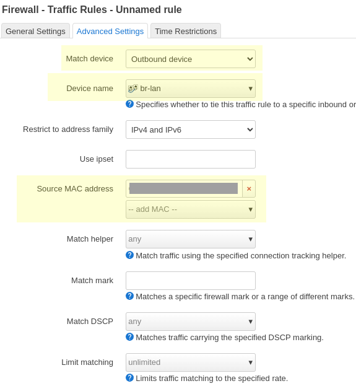
Task: Click the help icon for Match DSCP
Action: [129, 337]
